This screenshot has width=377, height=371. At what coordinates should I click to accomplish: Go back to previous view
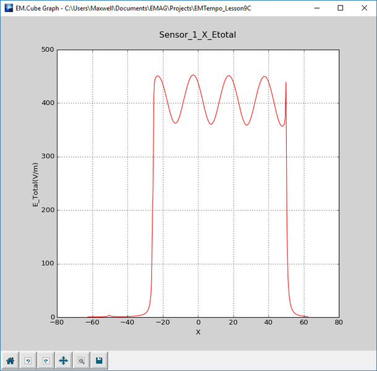(x=28, y=360)
